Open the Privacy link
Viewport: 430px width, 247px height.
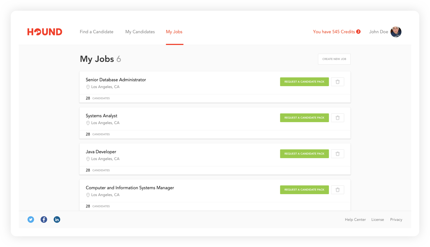click(396, 220)
